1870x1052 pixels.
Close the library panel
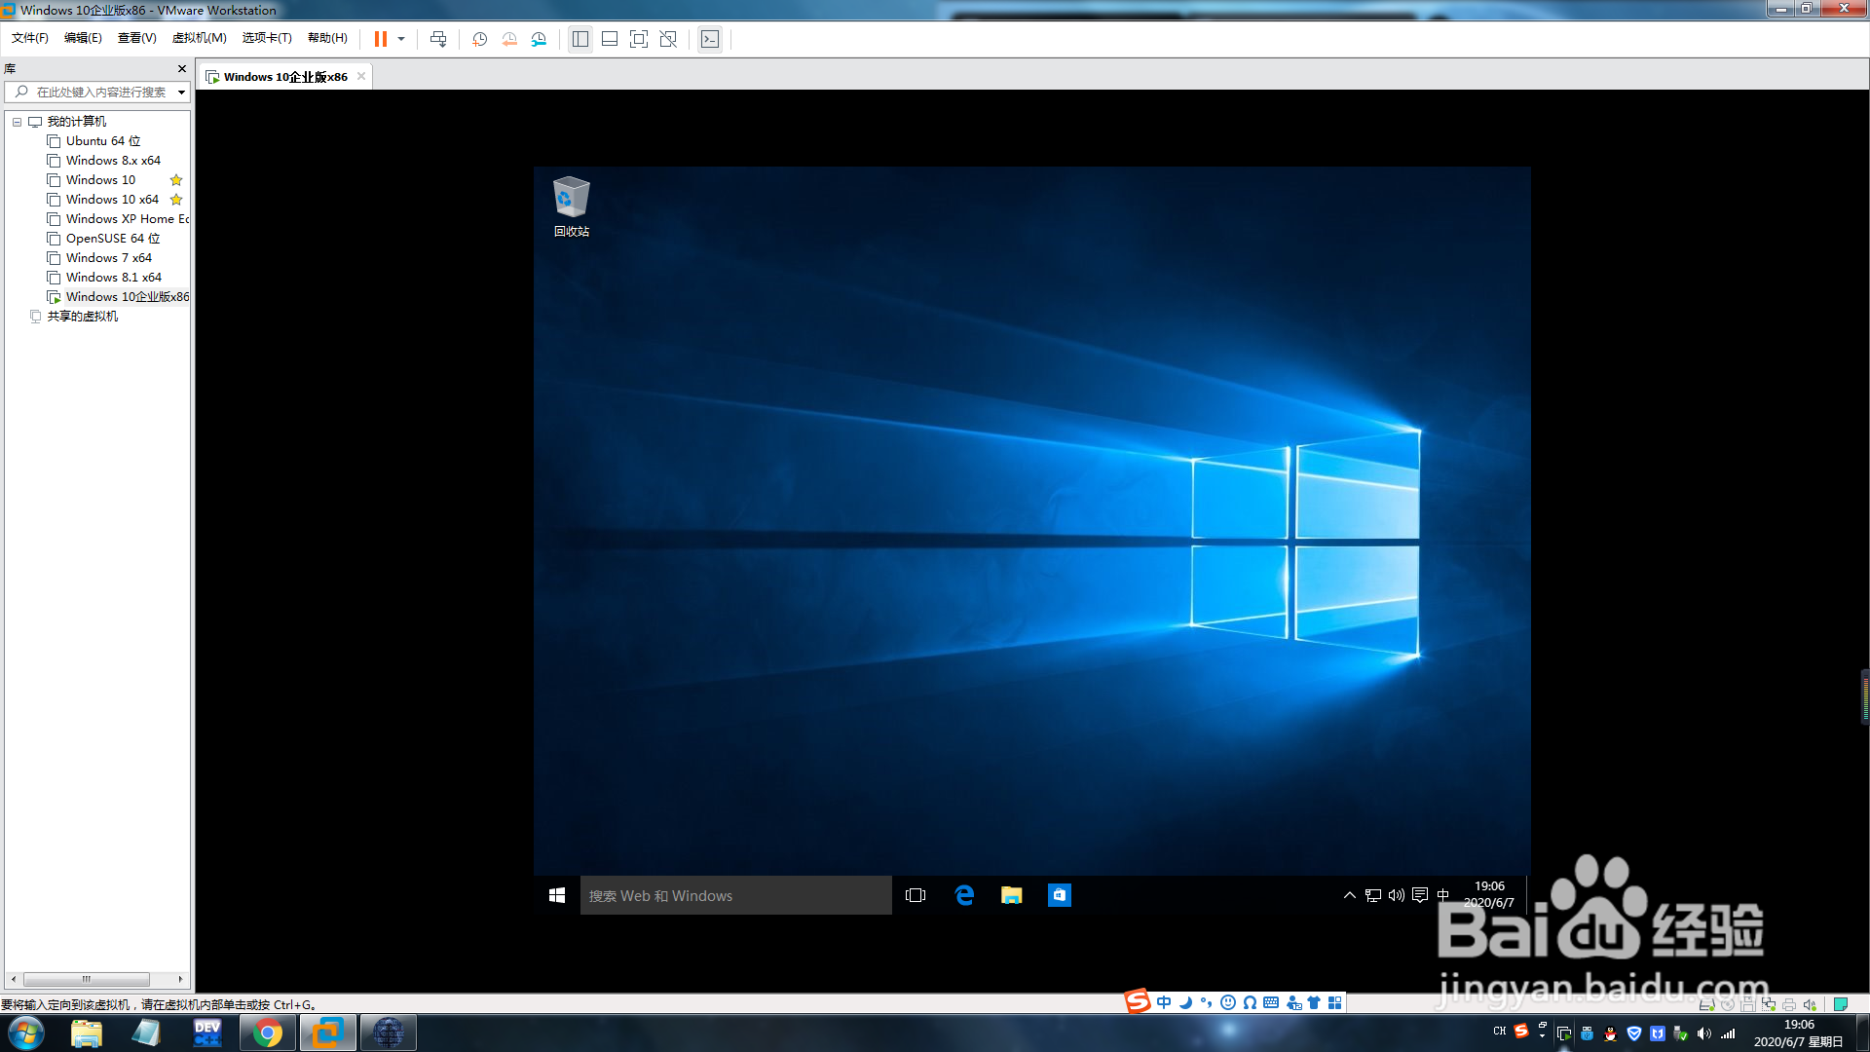pyautogui.click(x=181, y=69)
